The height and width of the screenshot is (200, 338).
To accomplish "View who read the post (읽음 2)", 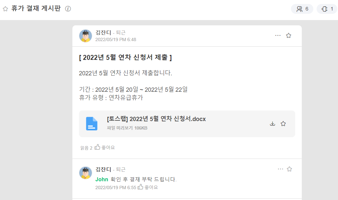I will (86, 148).
